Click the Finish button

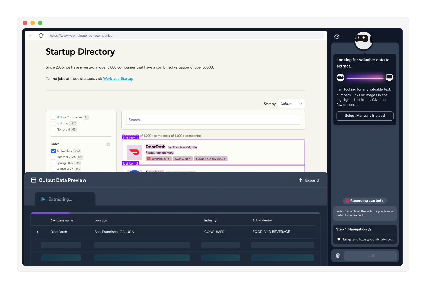(x=370, y=255)
